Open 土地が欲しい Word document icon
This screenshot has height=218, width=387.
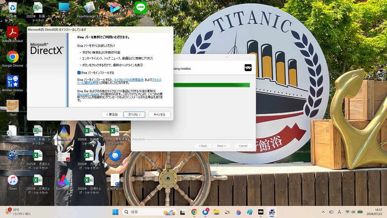(x=115, y=182)
